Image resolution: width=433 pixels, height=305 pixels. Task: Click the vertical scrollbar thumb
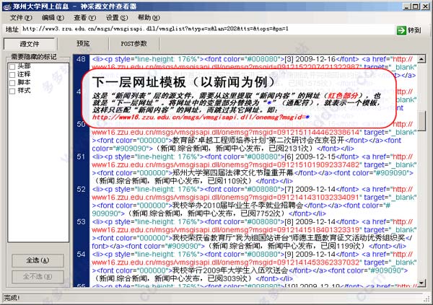421,120
